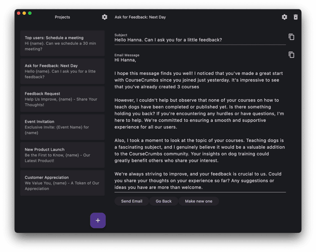Click the Send Email button

coord(132,201)
